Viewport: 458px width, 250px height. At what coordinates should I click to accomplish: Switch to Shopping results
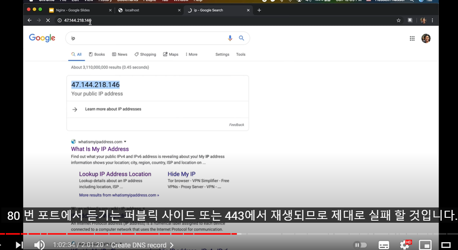(x=145, y=55)
